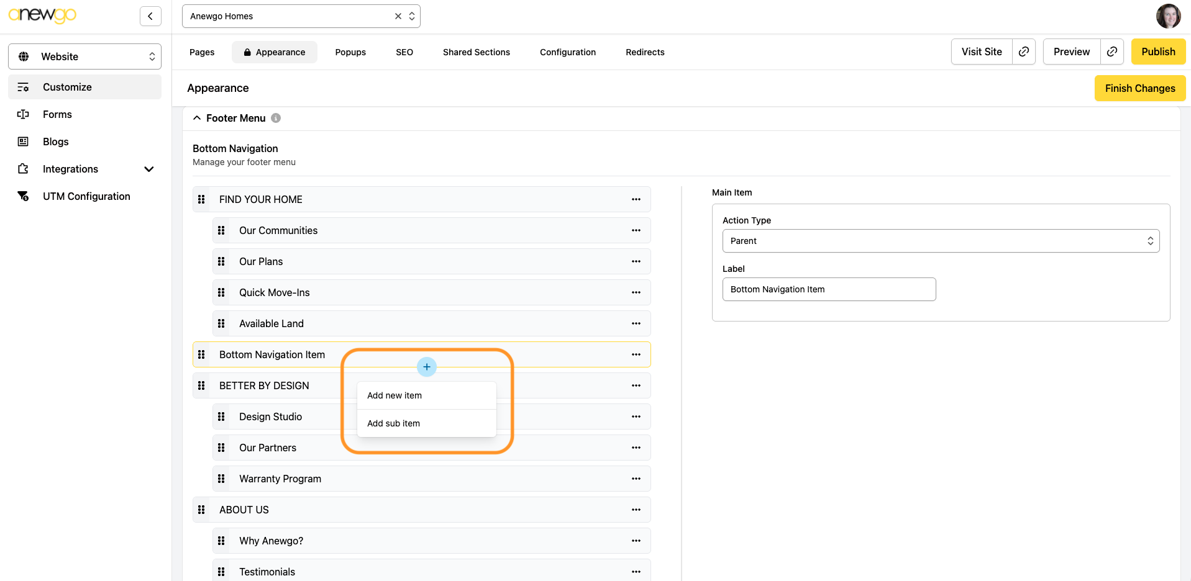The width and height of the screenshot is (1191, 581).
Task: Click the blue plus add-item button
Action: [x=426, y=367]
